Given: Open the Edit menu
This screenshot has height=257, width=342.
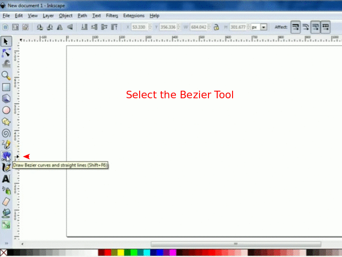Looking at the screenshot, I should tap(19, 16).
